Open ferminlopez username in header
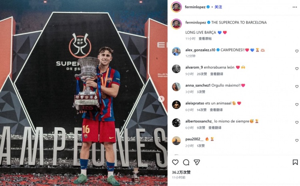The image size is (300, 186). 195,7
